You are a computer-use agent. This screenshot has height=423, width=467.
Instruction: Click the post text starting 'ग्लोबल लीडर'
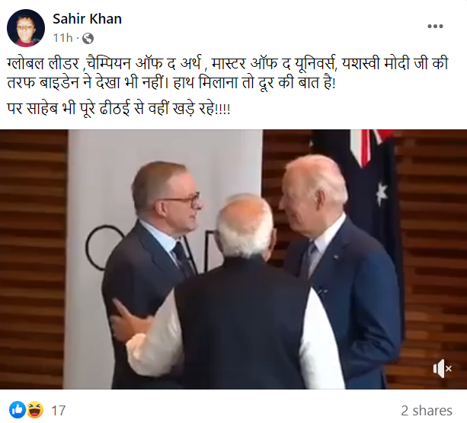coord(228,73)
